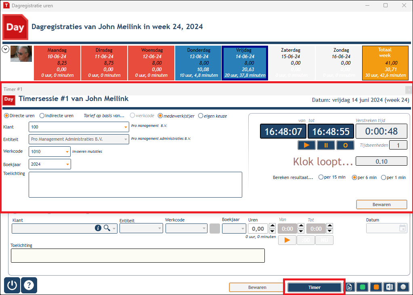Select the eigen keuze tariff option
Viewport: 413px width, 295px height.
click(x=201, y=116)
